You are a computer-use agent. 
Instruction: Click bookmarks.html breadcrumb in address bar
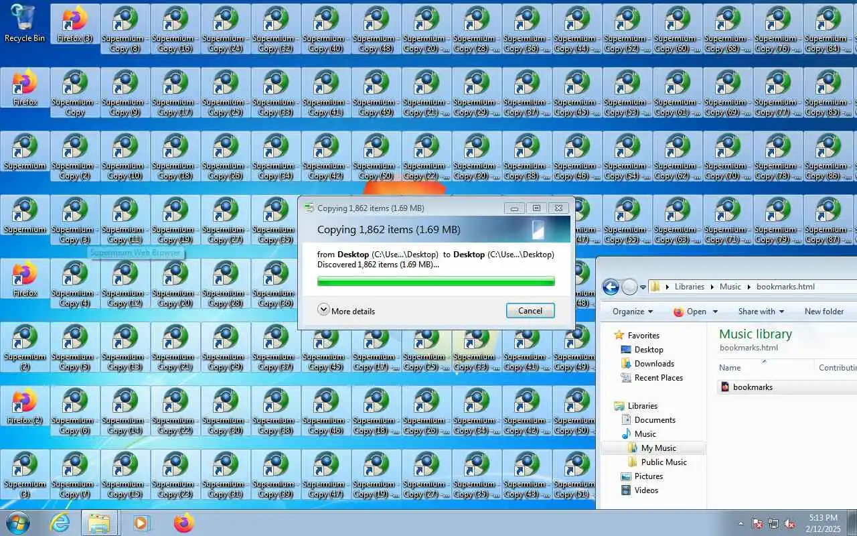pos(785,287)
